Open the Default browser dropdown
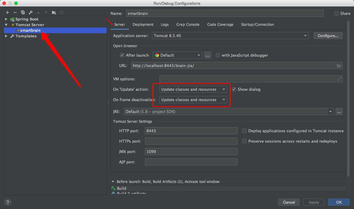Screen dimensions: 354x209 [x=177, y=55]
